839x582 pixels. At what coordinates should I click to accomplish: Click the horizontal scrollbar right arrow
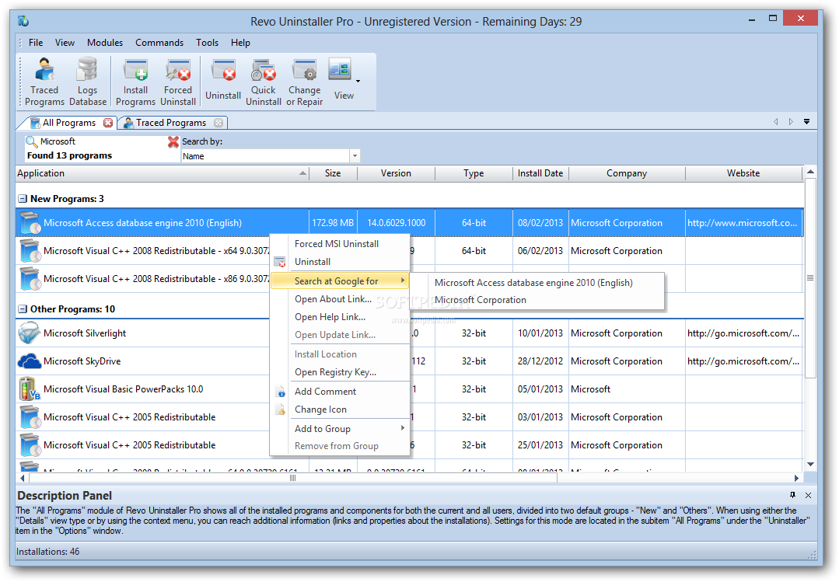[x=797, y=478]
